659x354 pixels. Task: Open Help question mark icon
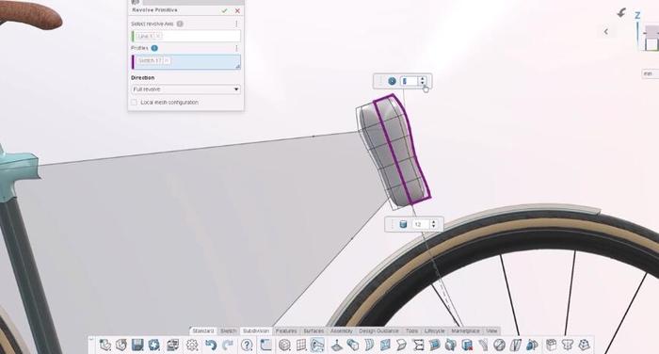click(x=247, y=346)
